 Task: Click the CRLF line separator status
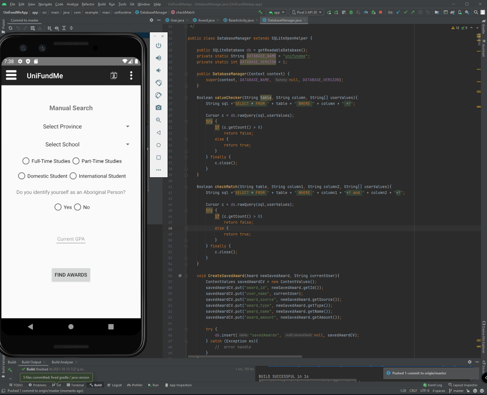(413, 391)
